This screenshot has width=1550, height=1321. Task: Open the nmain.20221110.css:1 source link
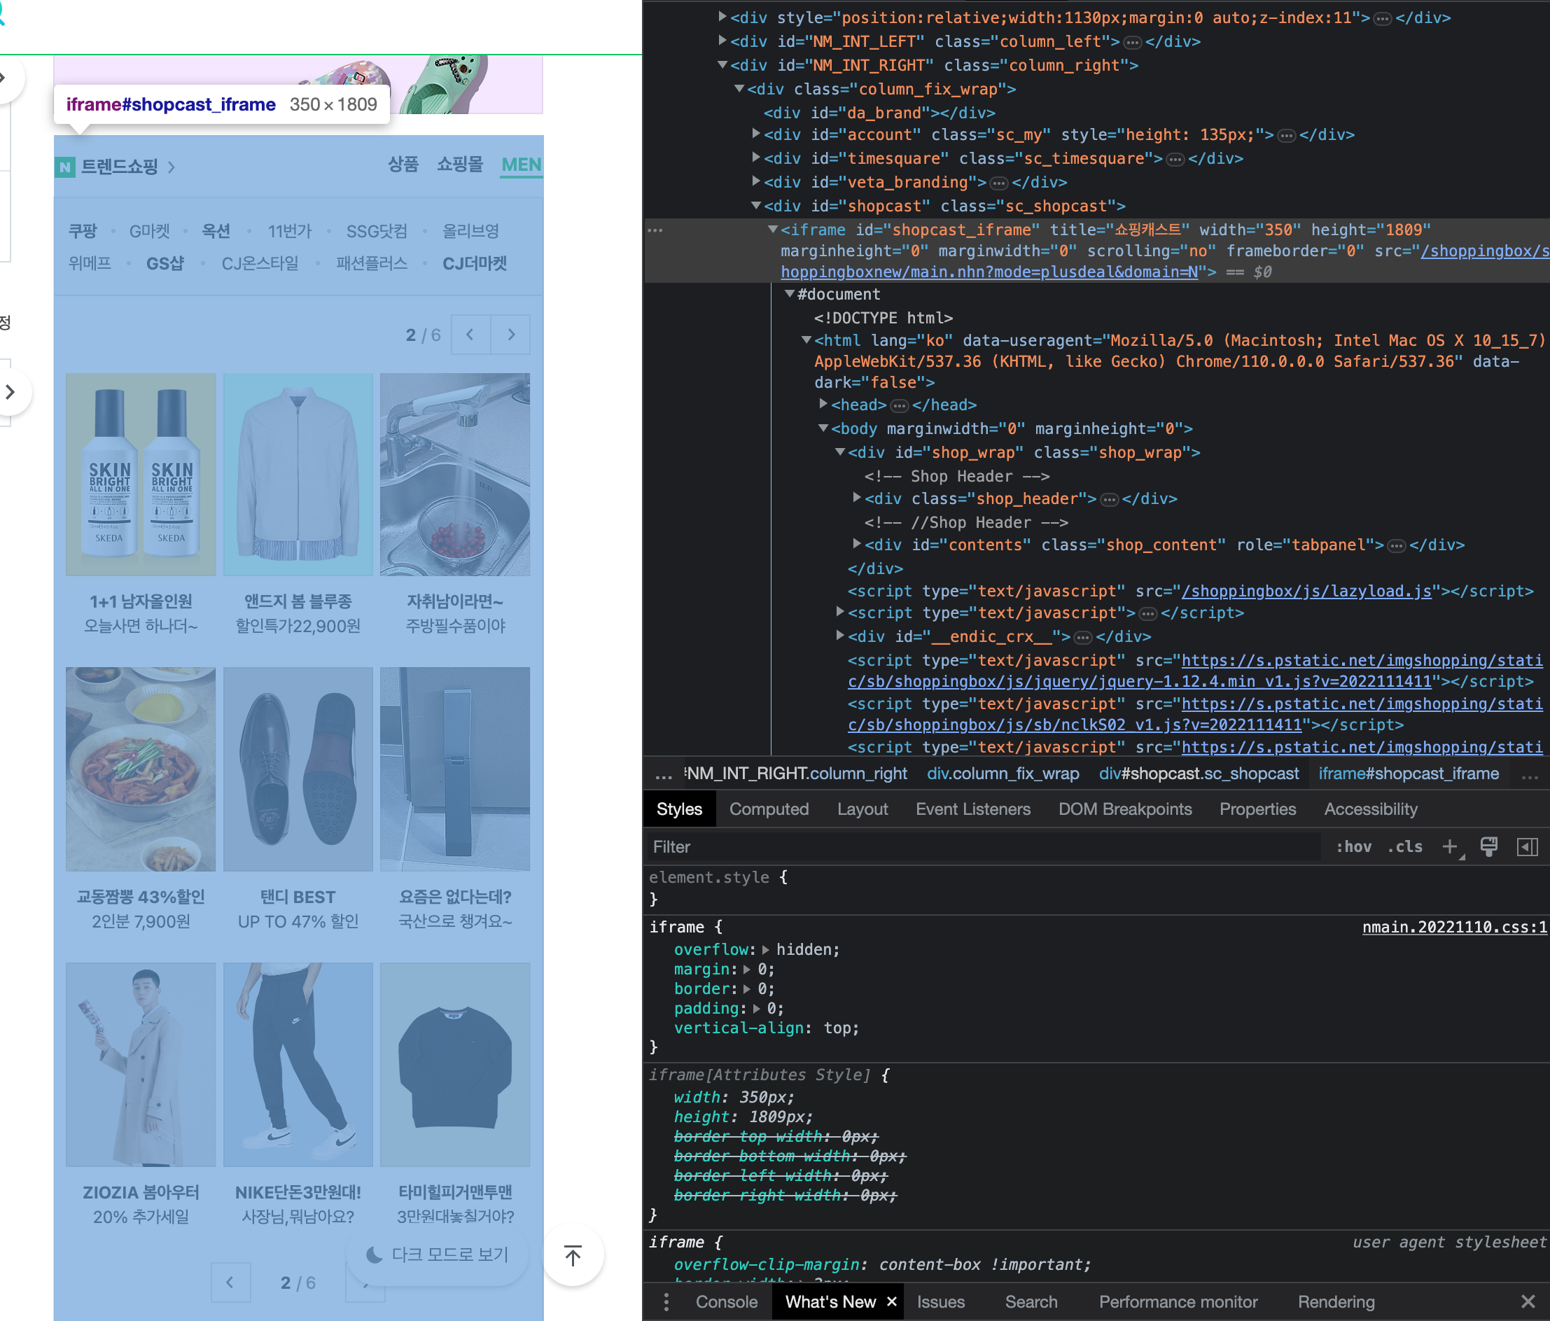(1454, 928)
